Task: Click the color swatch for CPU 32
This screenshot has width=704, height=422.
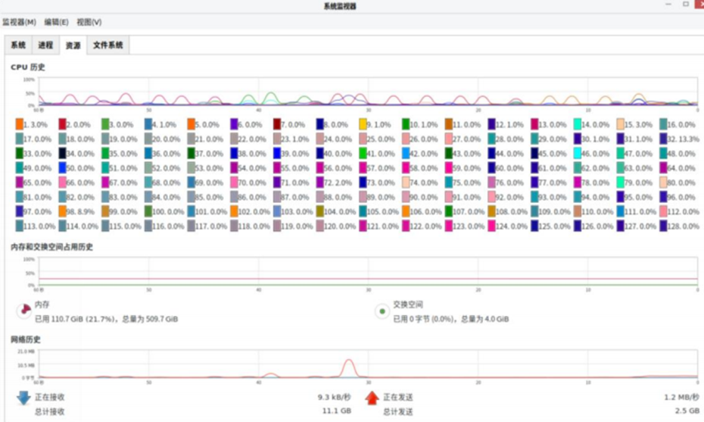Action: pos(664,139)
